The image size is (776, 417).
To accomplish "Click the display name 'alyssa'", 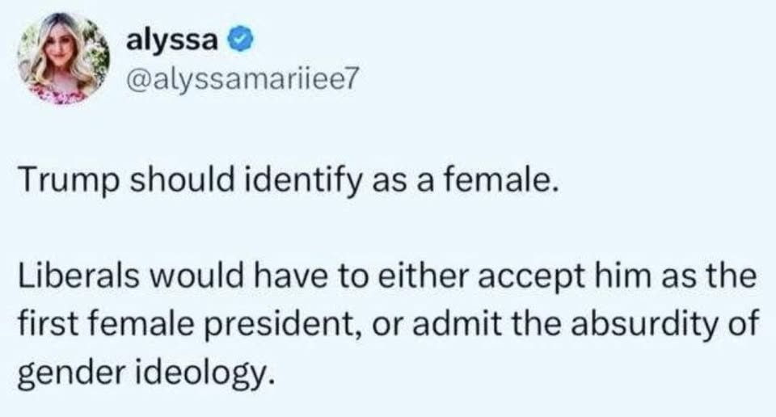I will tap(172, 40).
